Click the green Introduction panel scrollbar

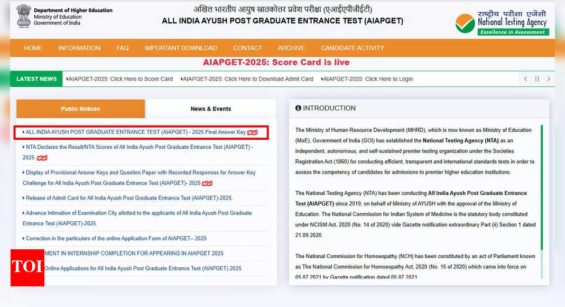[542, 187]
